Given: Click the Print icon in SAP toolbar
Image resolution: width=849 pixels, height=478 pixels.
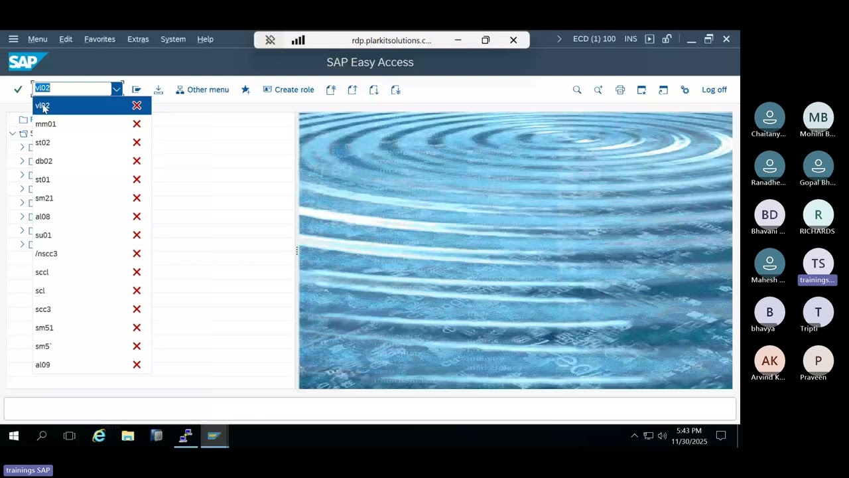Looking at the screenshot, I should 620,90.
